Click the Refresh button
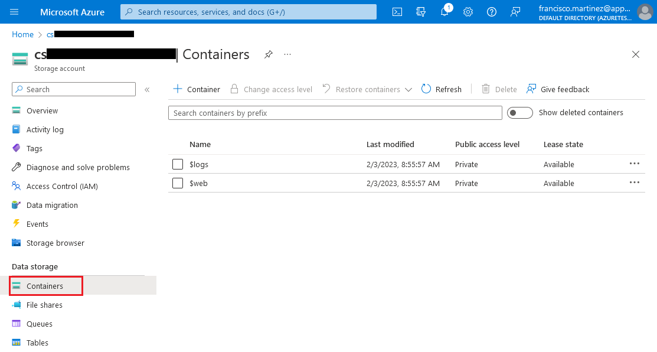657x352 pixels. point(442,89)
